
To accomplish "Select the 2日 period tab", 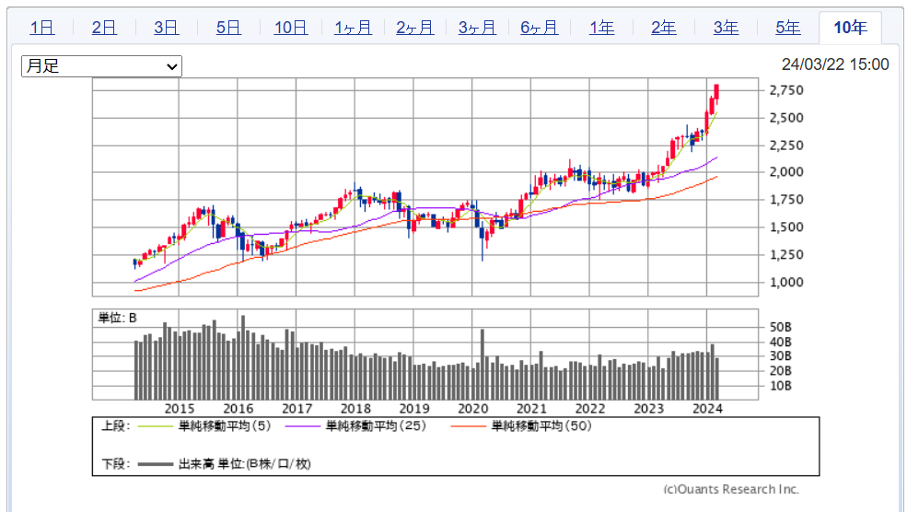I will 104,28.
